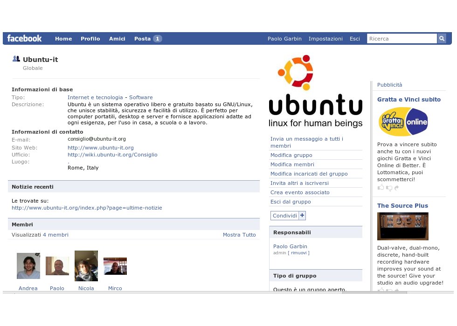Click the Informazioni di contatto heading
This screenshot has height=326, width=457.
point(47,132)
